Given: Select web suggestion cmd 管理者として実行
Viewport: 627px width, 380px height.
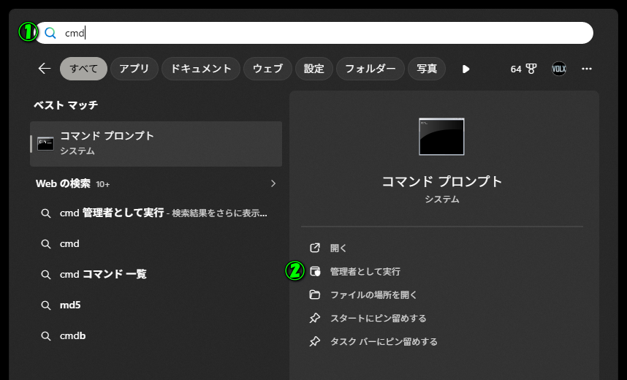Looking at the screenshot, I should pyautogui.click(x=156, y=213).
